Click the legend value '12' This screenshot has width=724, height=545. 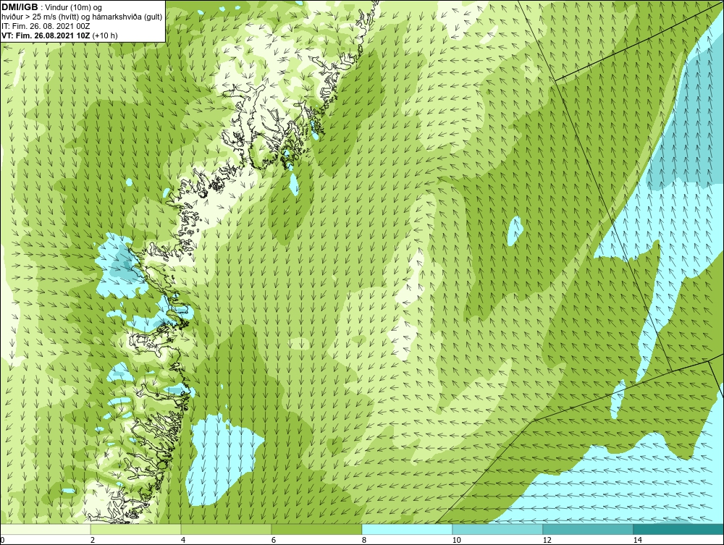point(547,540)
